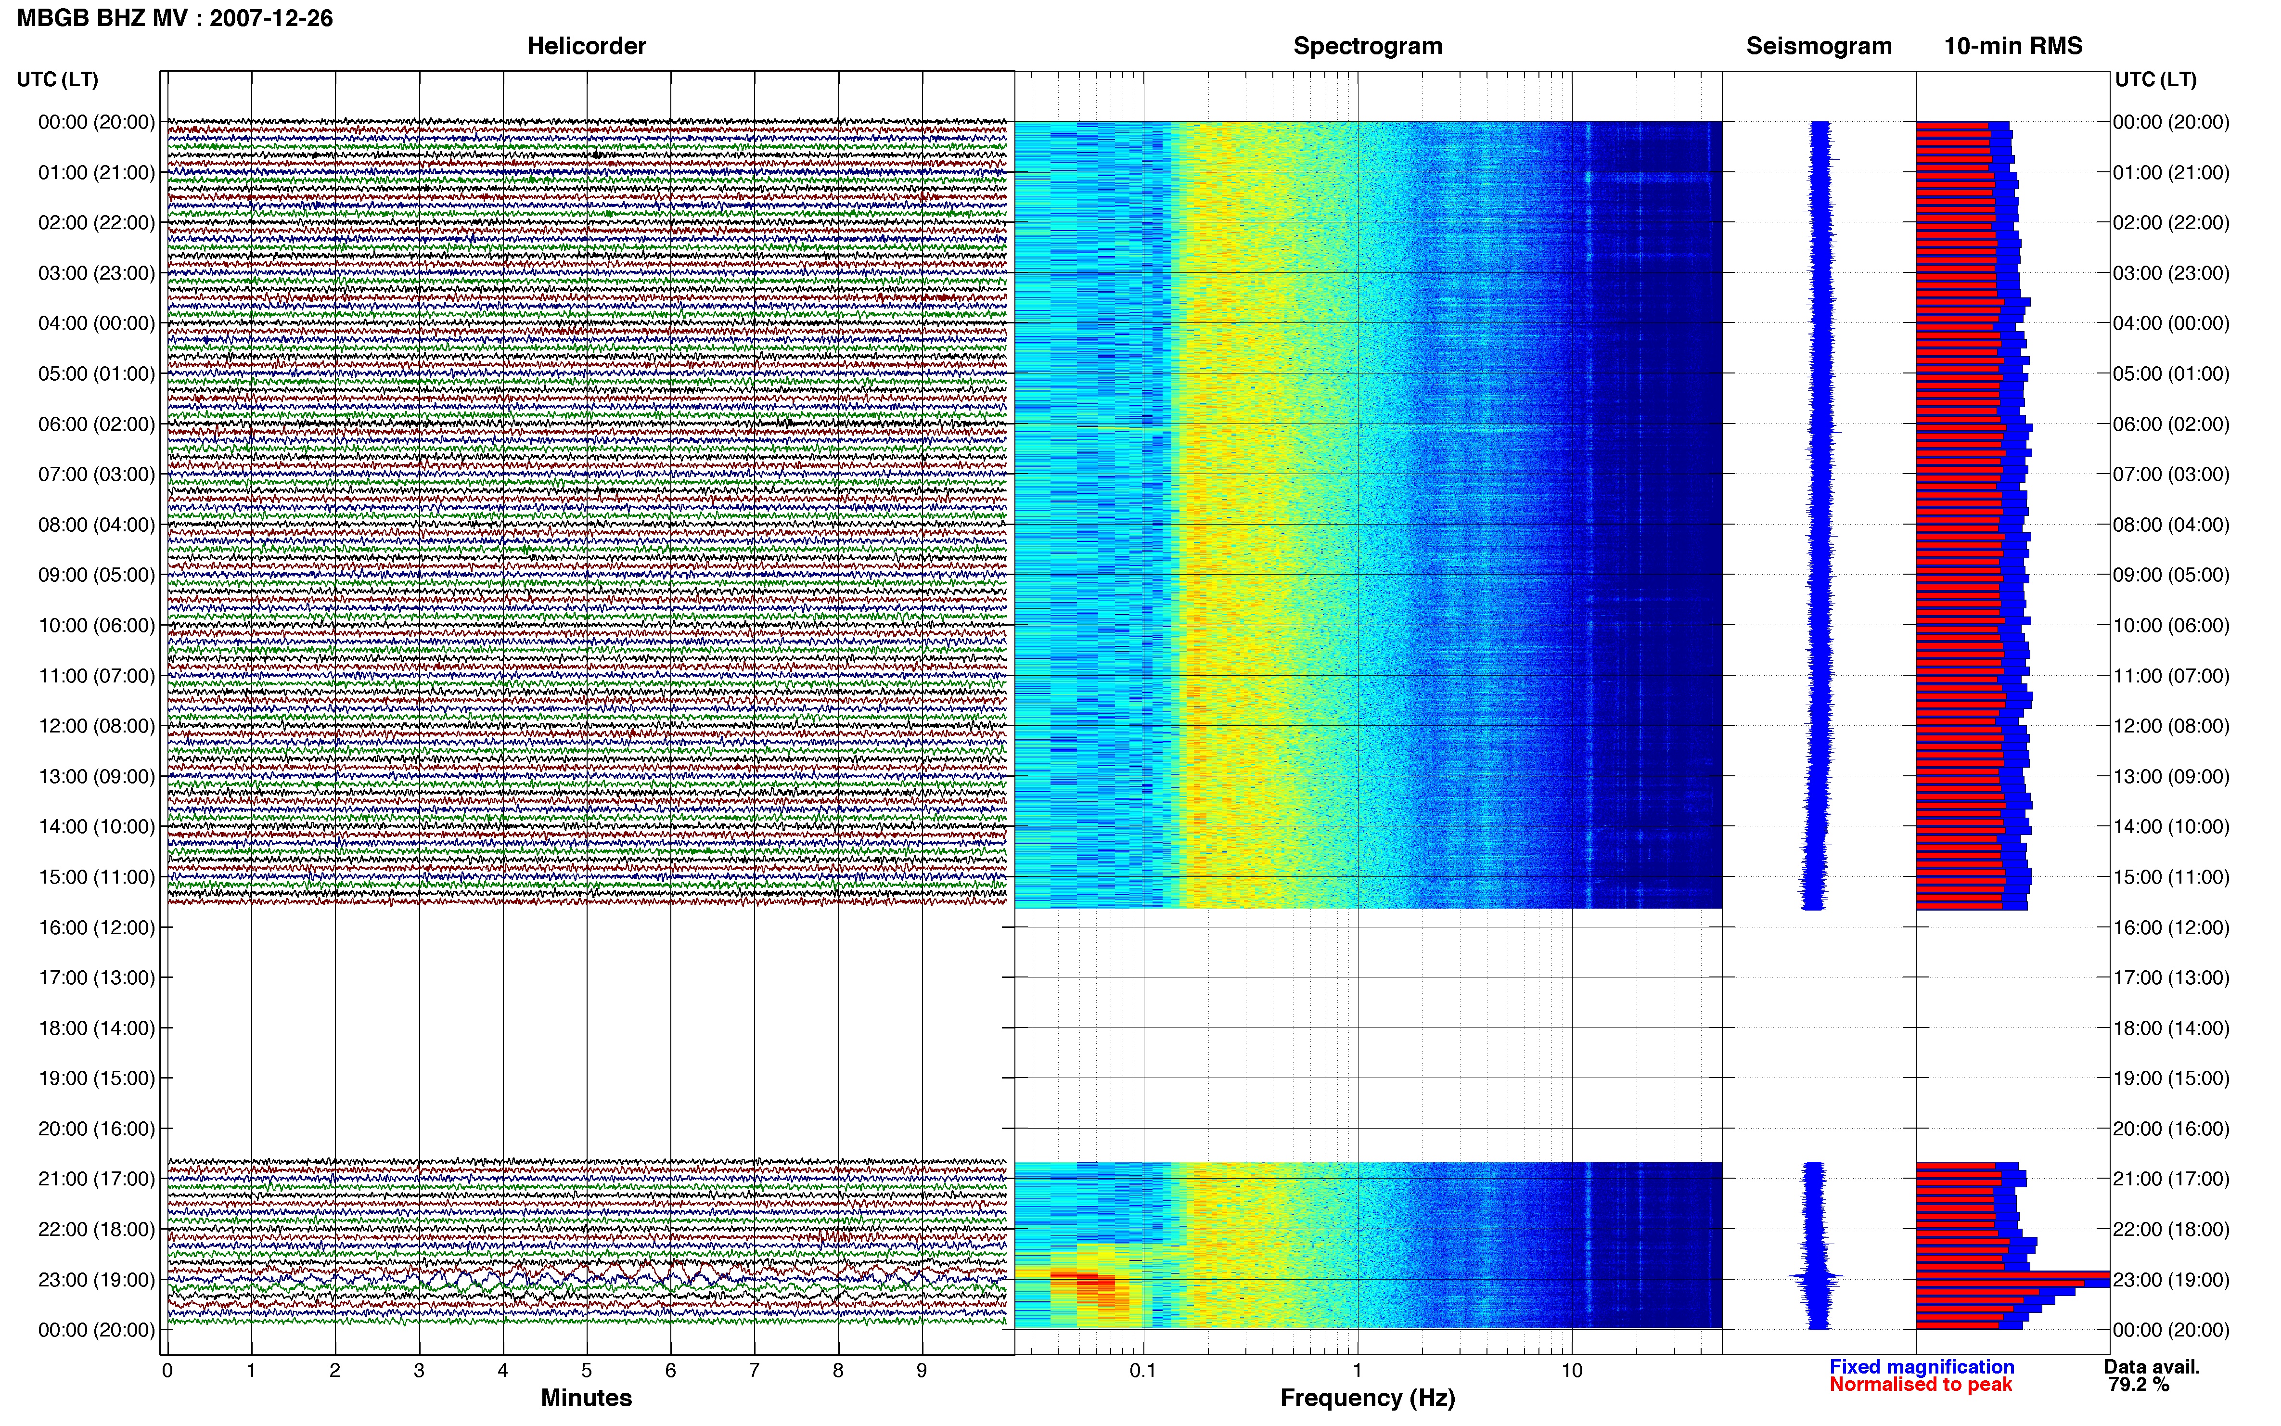
Task: Click minute tick label 6
Action: (670, 1371)
